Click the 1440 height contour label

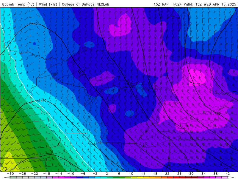34,24
